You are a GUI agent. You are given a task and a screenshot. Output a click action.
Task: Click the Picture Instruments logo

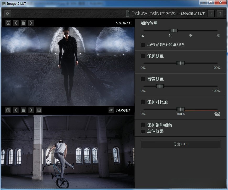(x=152, y=13)
